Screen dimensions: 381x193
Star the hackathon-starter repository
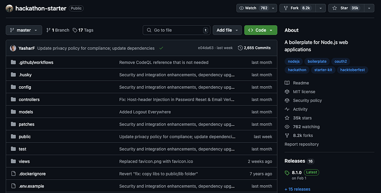(346, 8)
